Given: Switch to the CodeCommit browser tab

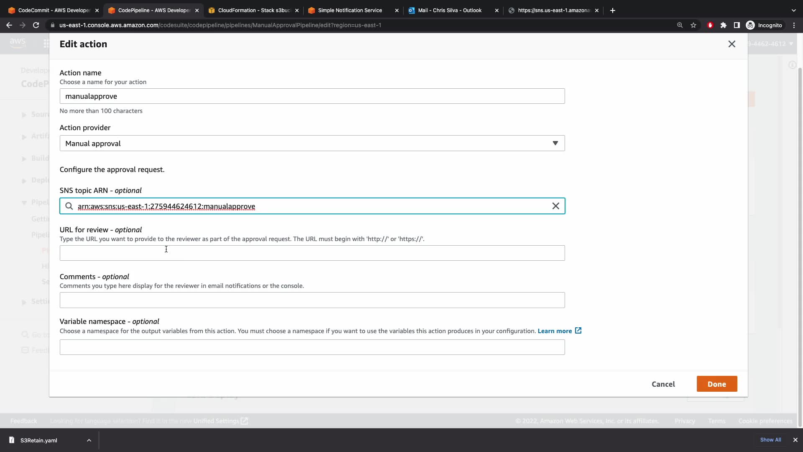Looking at the screenshot, I should tap(54, 10).
